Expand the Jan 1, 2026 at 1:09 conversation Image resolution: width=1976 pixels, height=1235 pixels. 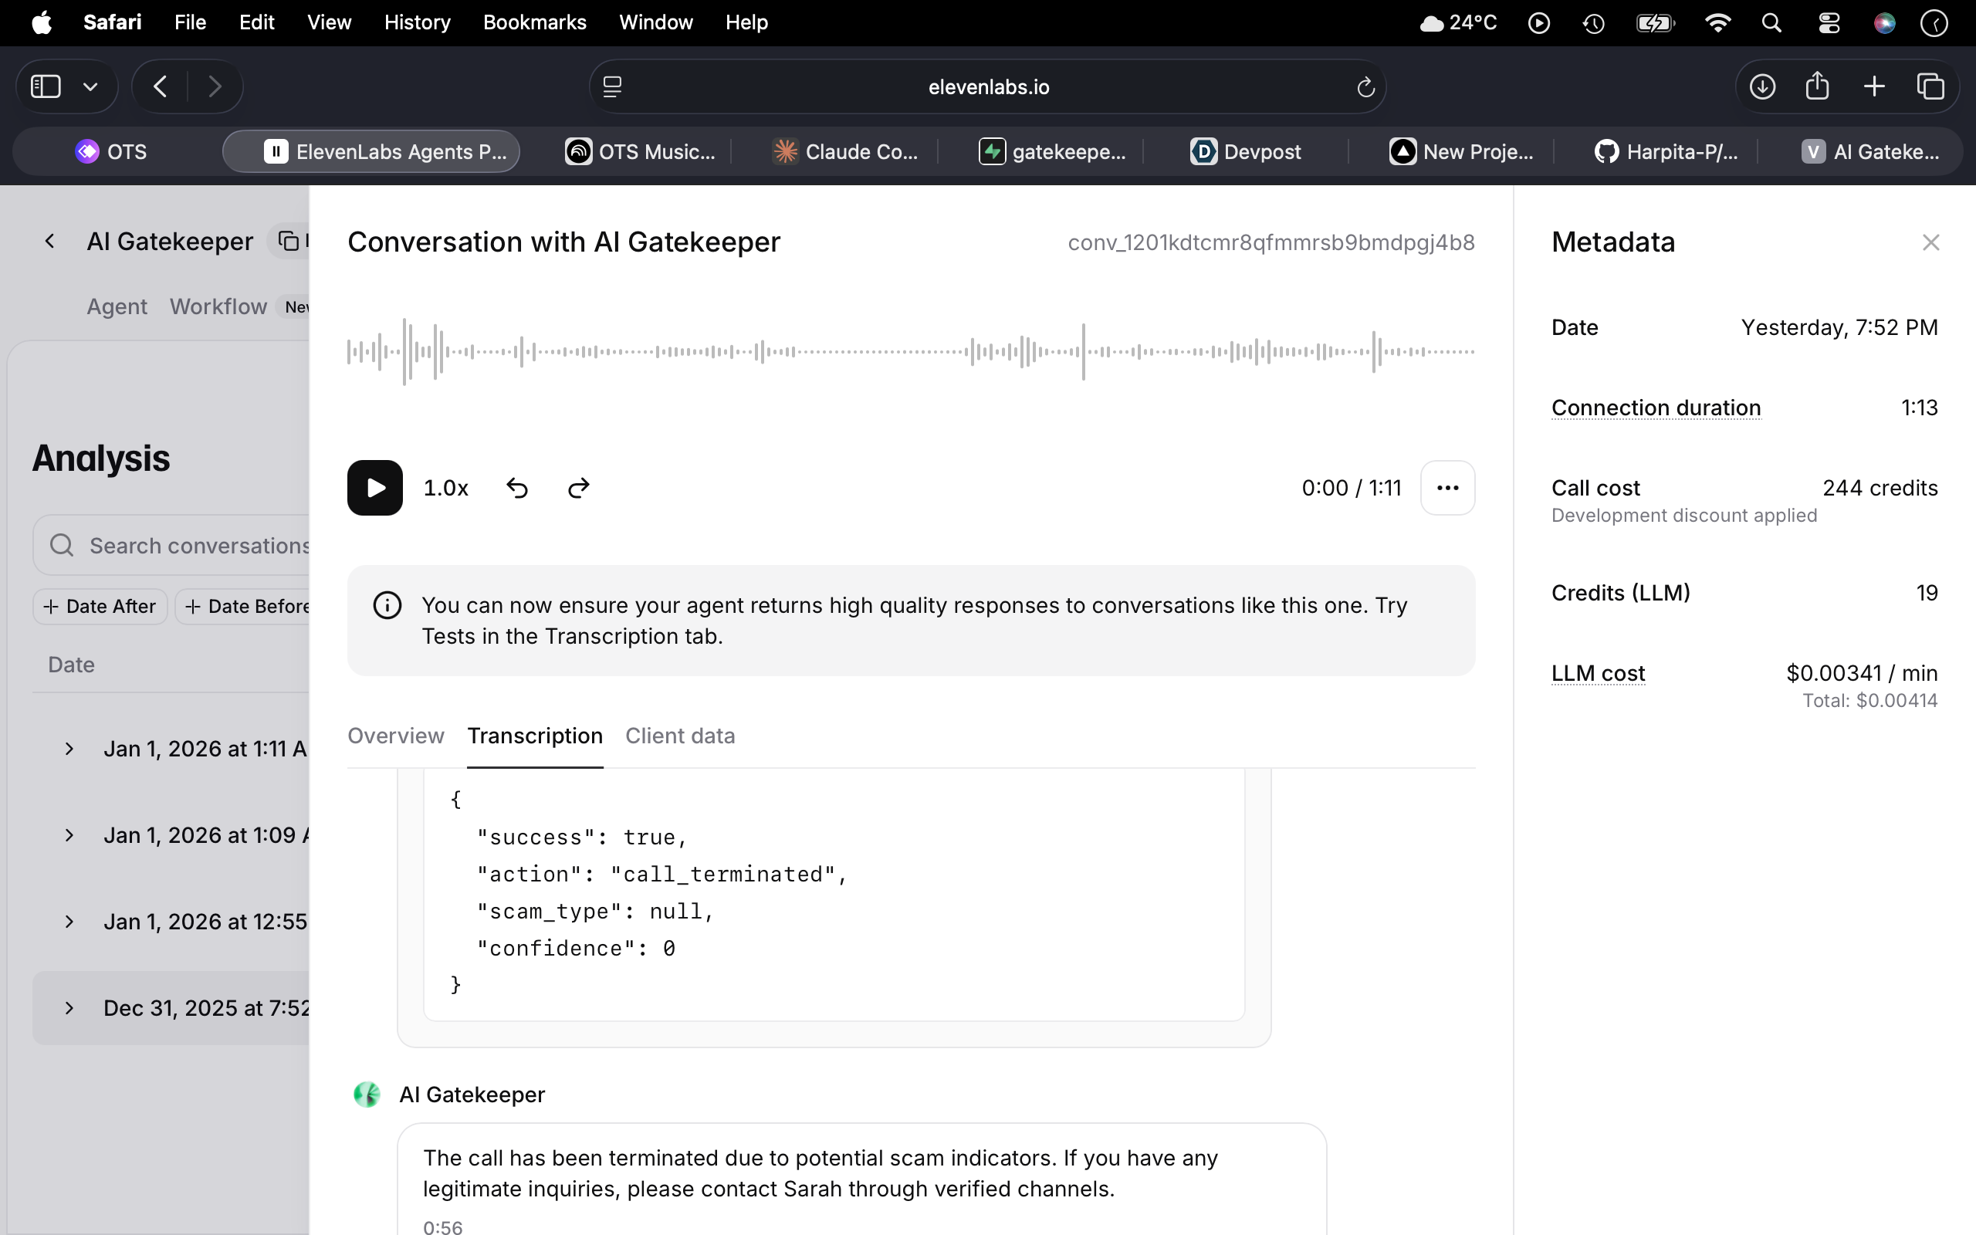69,834
